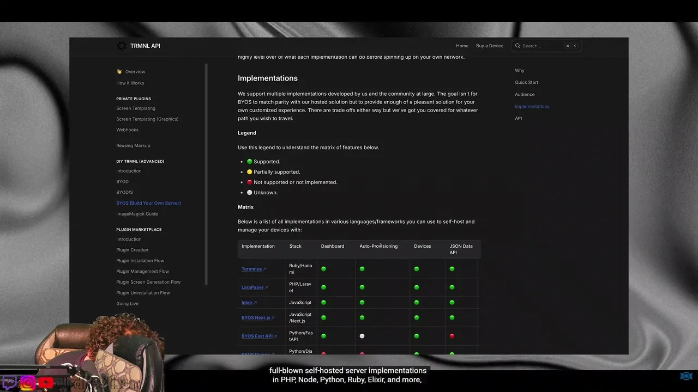Click the Dashboard column header
The height and width of the screenshot is (392, 698).
(x=333, y=246)
